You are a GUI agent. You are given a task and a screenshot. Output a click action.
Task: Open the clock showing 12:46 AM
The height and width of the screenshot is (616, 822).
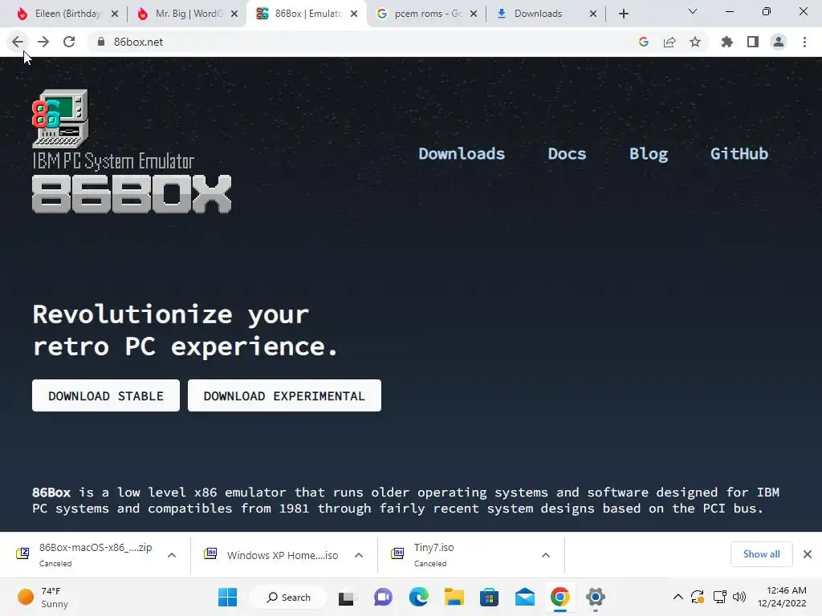782,597
